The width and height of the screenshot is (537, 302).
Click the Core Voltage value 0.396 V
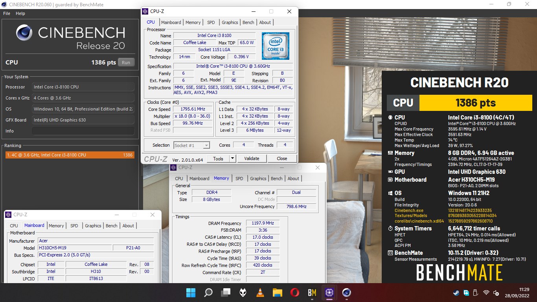click(x=241, y=57)
